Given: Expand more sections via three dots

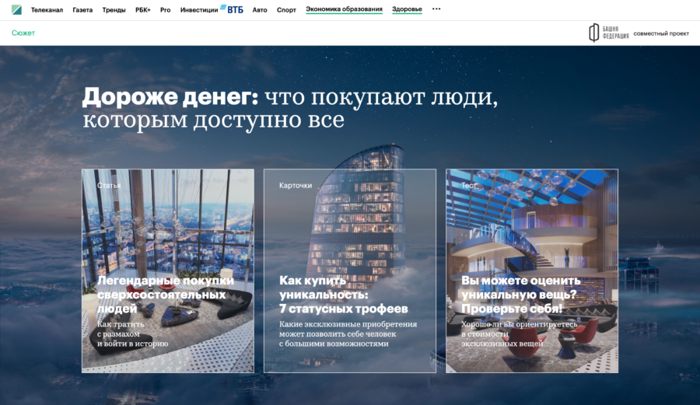Looking at the screenshot, I should click(436, 9).
